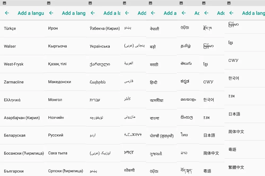Pick ไทย from the language list

point(188,135)
